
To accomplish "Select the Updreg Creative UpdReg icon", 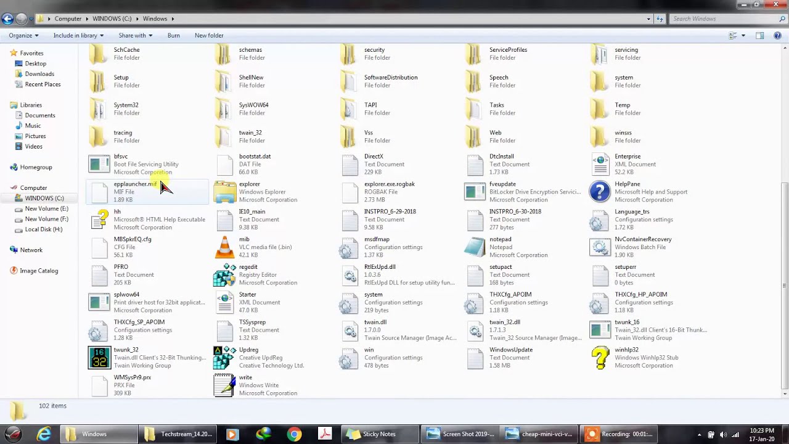I will point(224,358).
